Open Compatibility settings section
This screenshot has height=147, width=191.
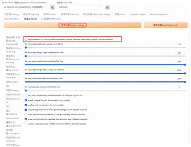(14, 124)
